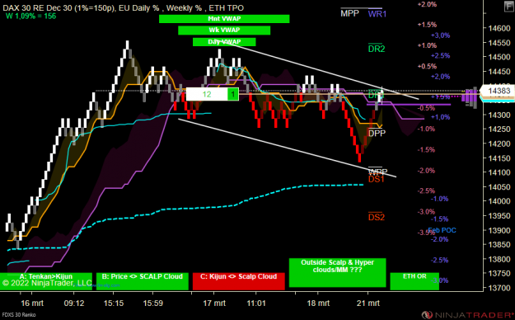Viewport: 515px width, 320px height.
Task: Click the F button in the top-right corner
Action: click(509, 6)
